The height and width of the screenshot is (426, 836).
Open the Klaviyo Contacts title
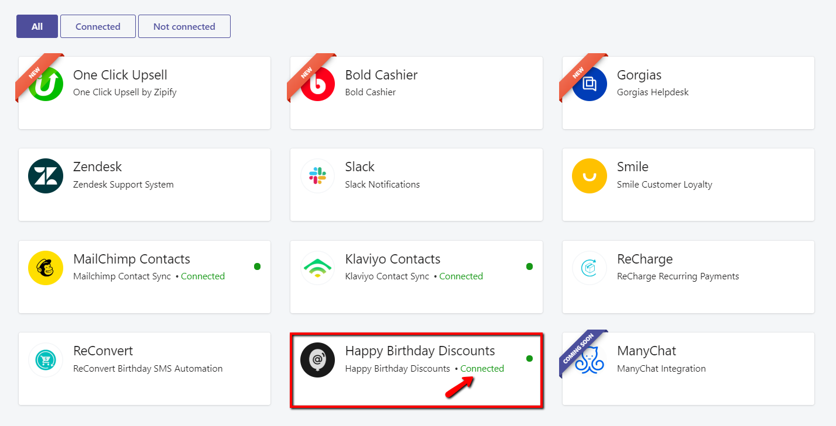393,259
